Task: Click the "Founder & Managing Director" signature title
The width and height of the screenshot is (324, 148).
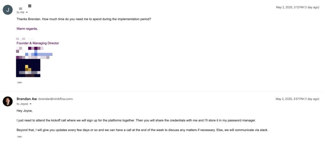Action: [38, 43]
